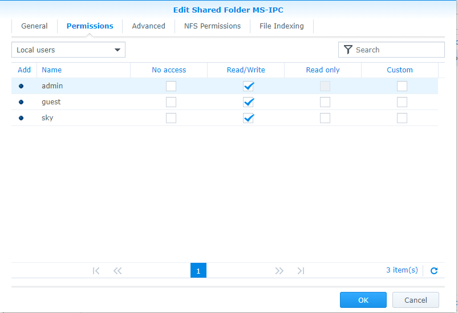Screen dimensions: 458x313
Task: Check No access for sky
Action: [171, 118]
